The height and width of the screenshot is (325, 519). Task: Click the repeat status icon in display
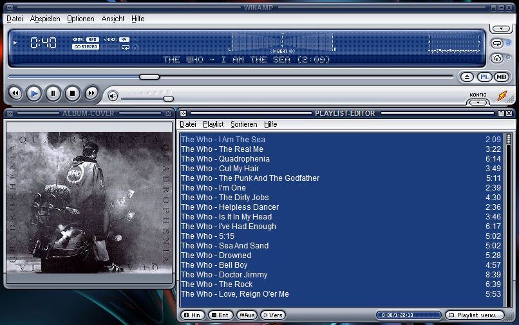point(126,48)
